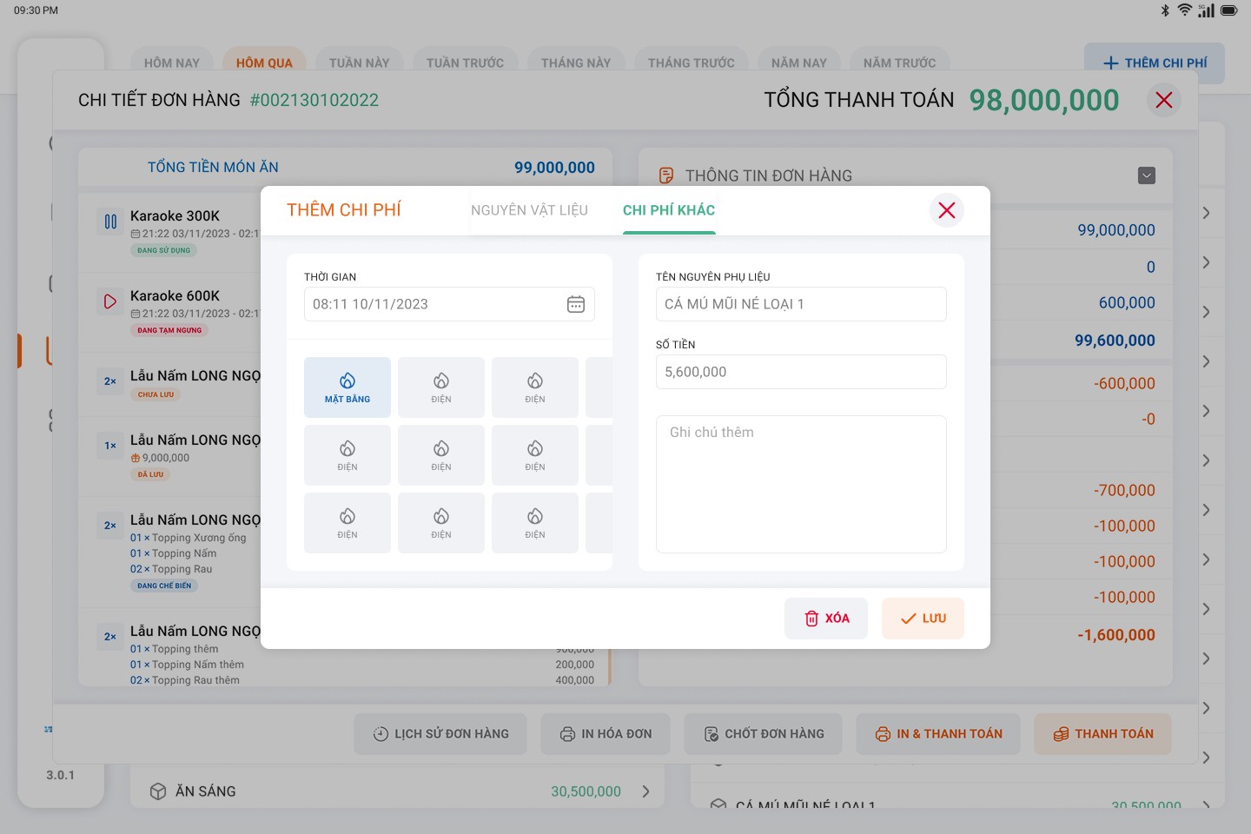
Task: Select the TUẦN NÀY filter tab
Action: coord(360,63)
